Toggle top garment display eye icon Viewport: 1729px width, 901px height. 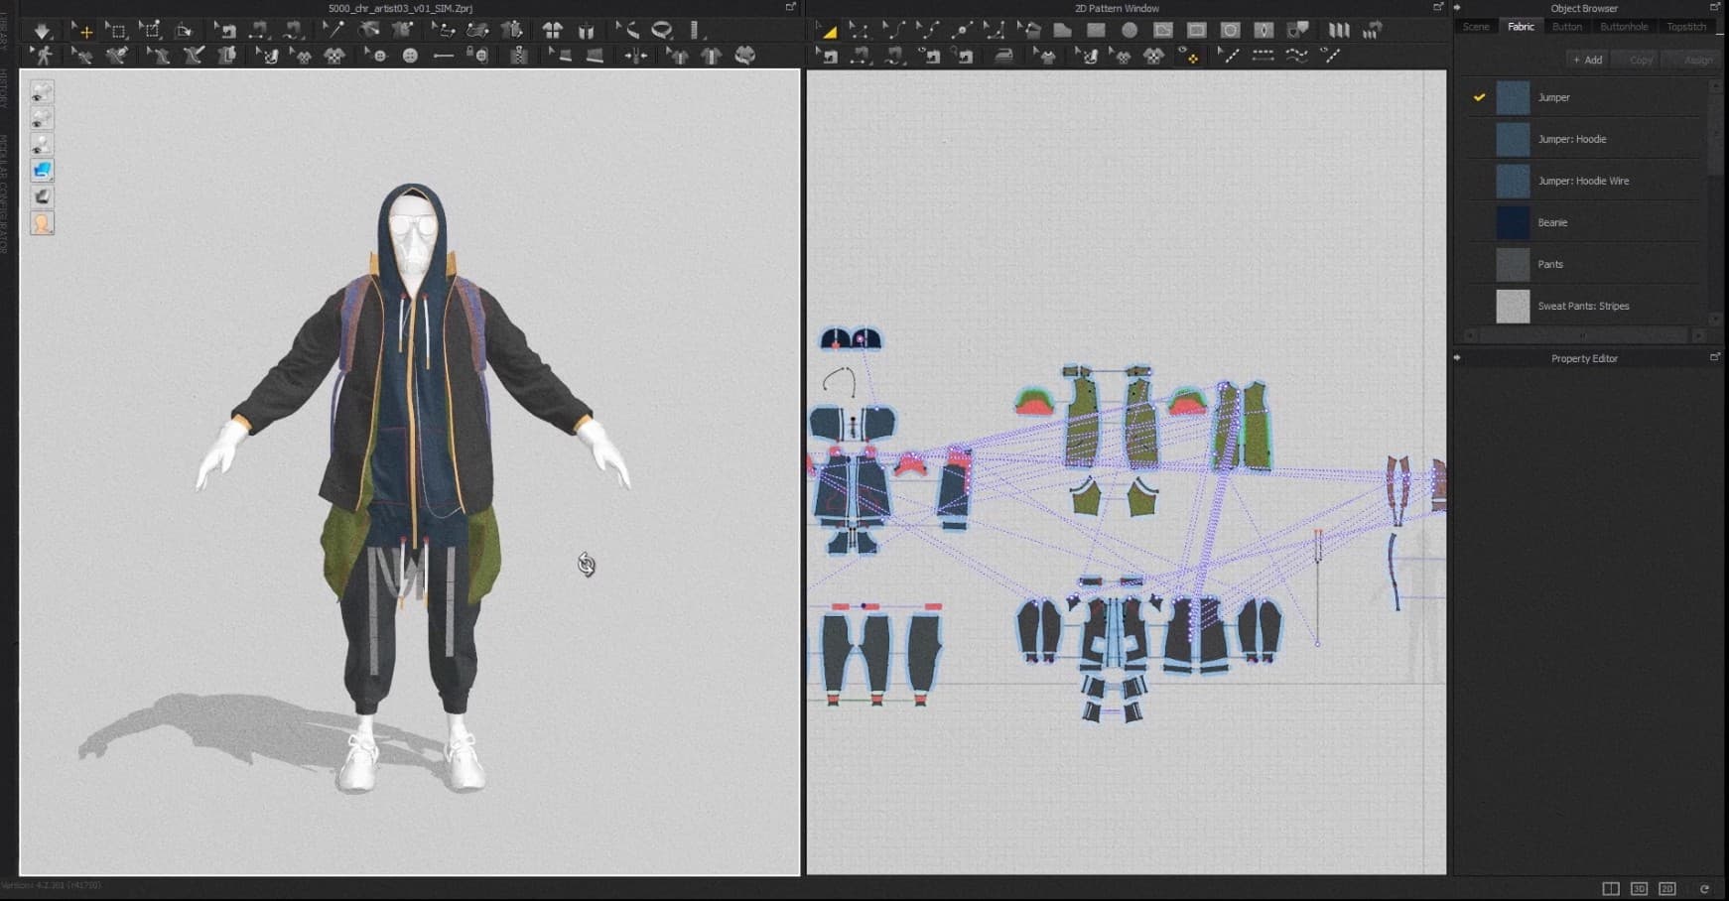pyautogui.click(x=42, y=92)
